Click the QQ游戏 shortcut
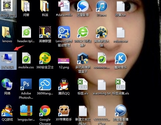Screen dimensions: 161x125 (7, 111)
